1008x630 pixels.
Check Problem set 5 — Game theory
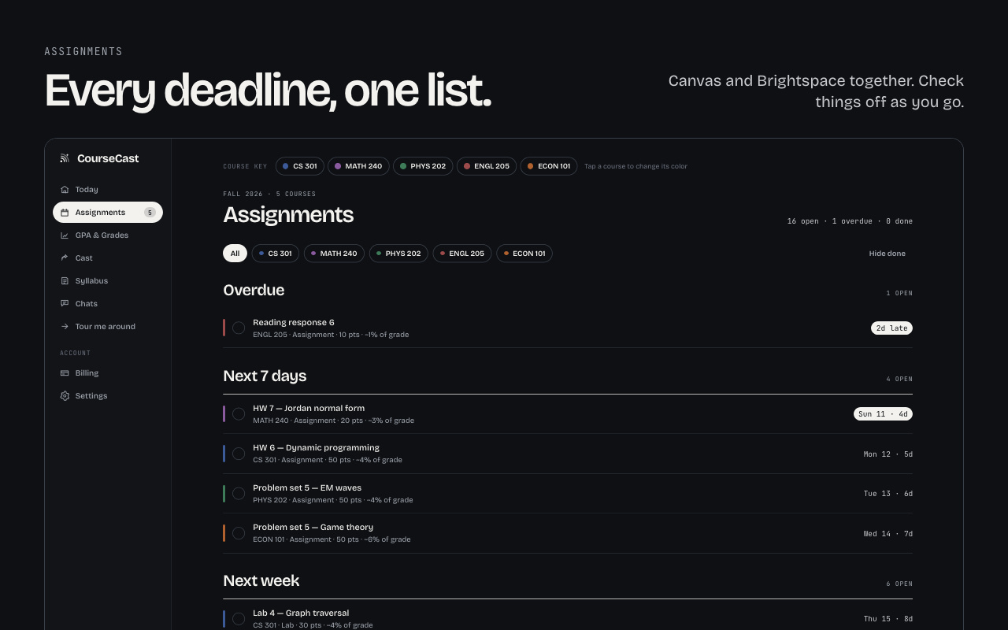coord(239,533)
